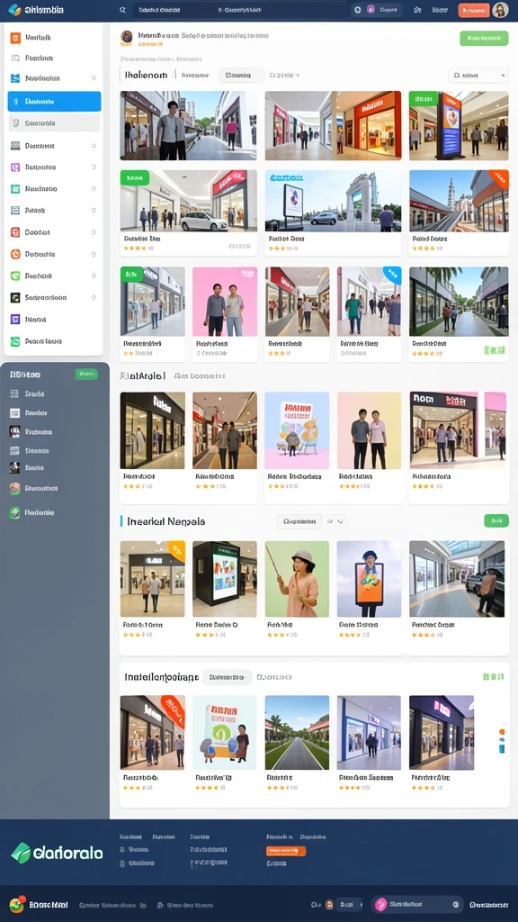Open the dropdown at the end of the filter row
This screenshot has height=922, width=518.
tap(478, 76)
